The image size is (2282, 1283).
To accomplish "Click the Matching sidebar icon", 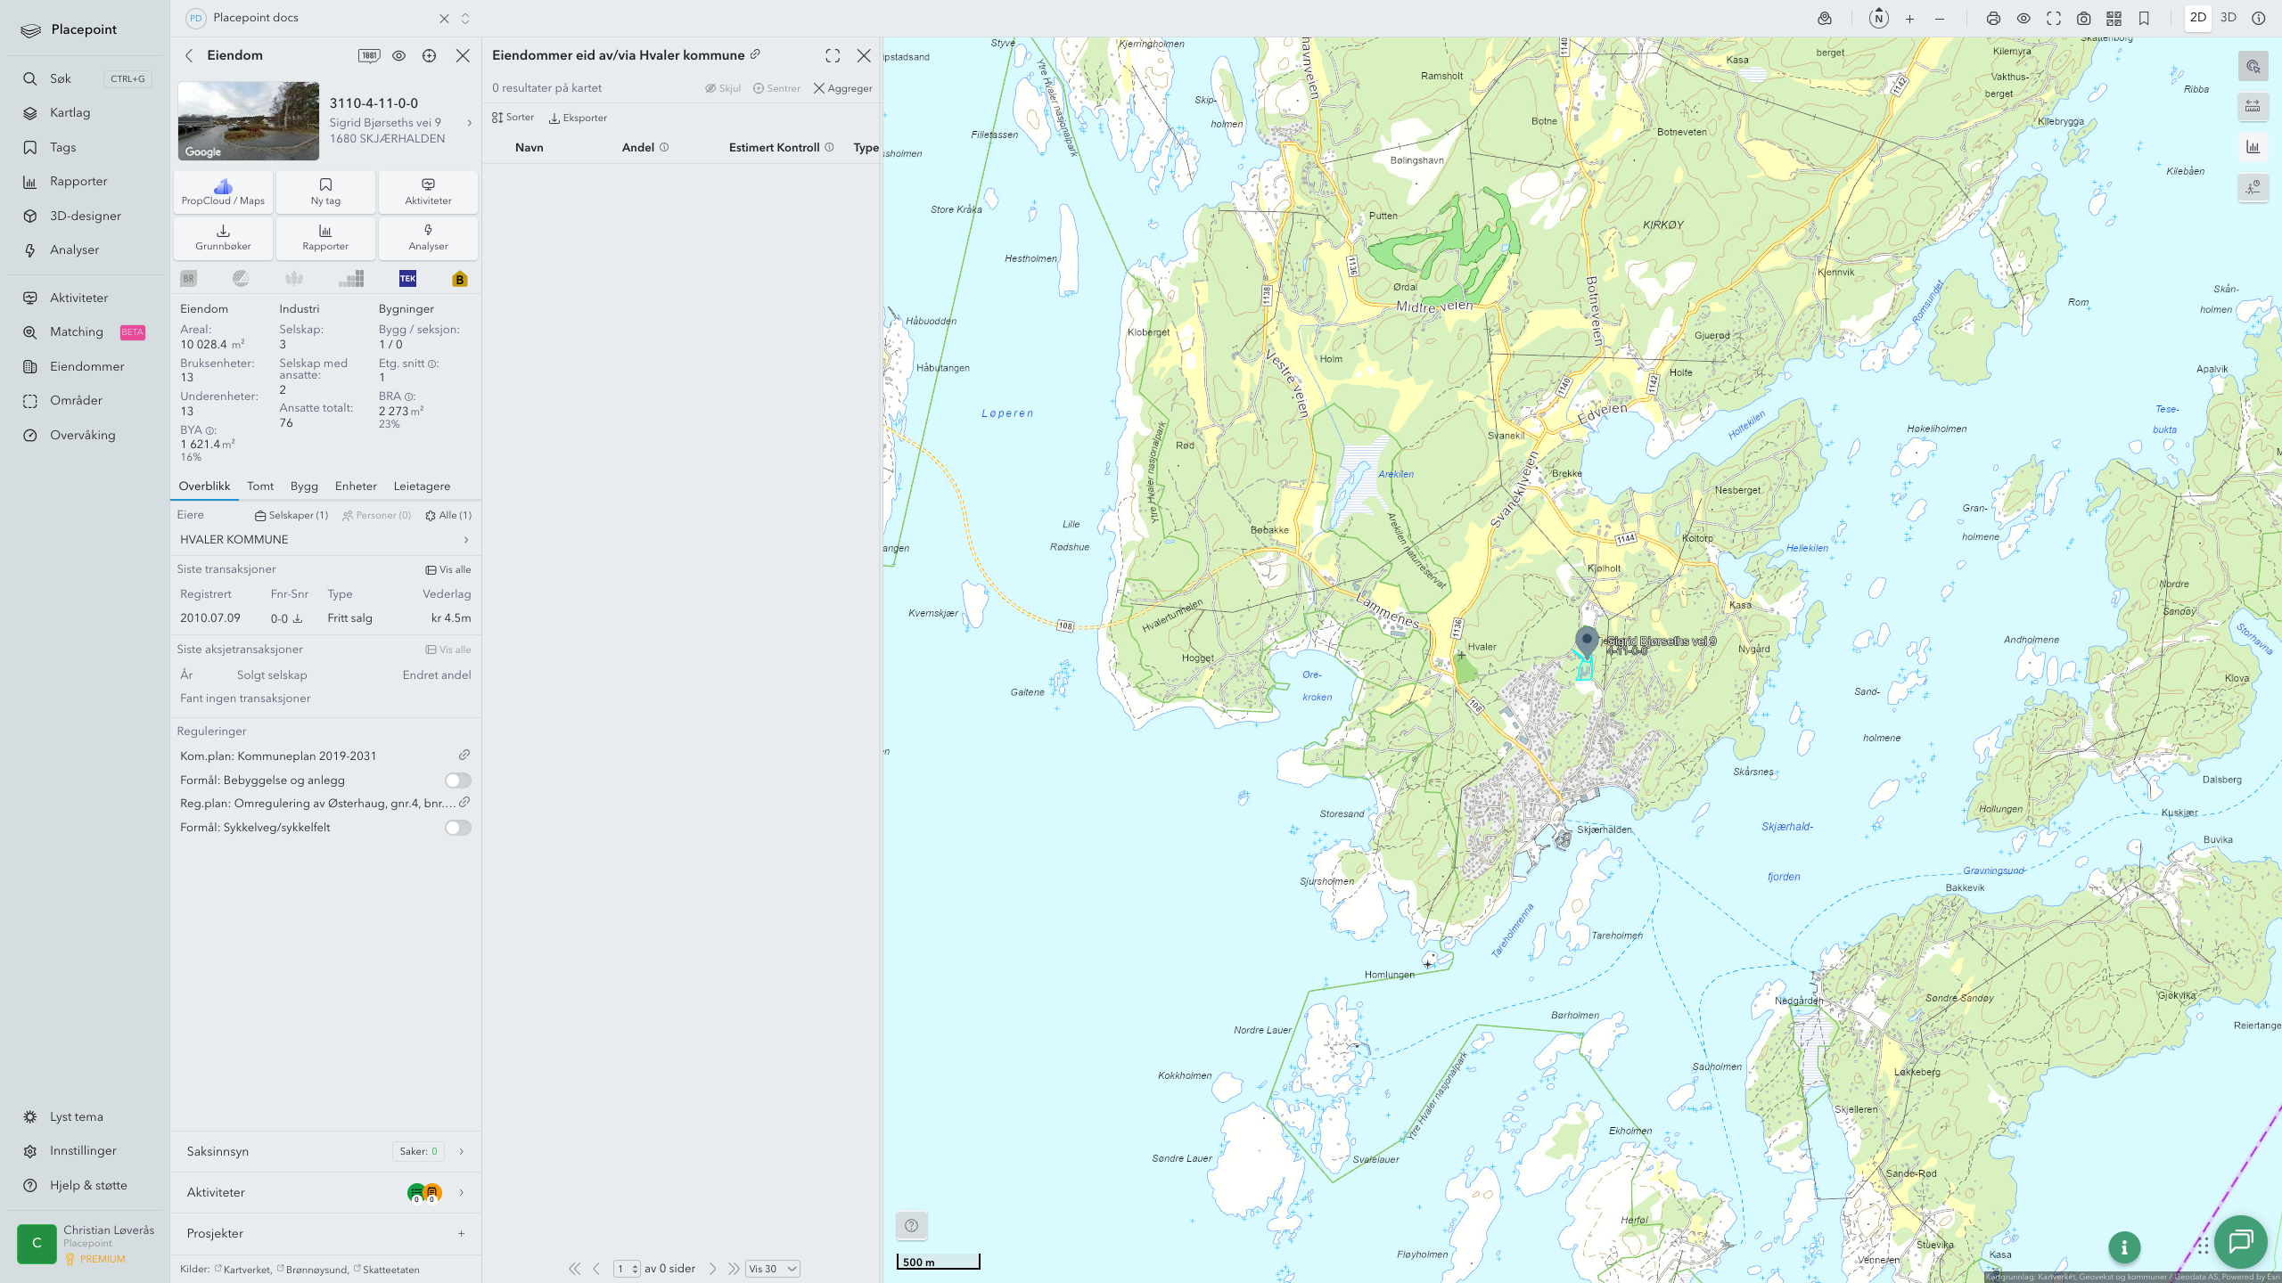I will pos(30,332).
